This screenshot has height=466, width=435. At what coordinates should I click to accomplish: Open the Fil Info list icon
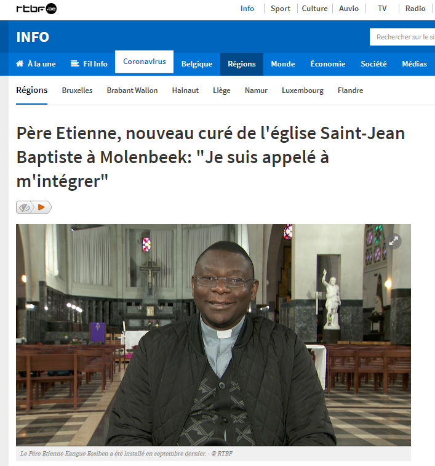75,63
